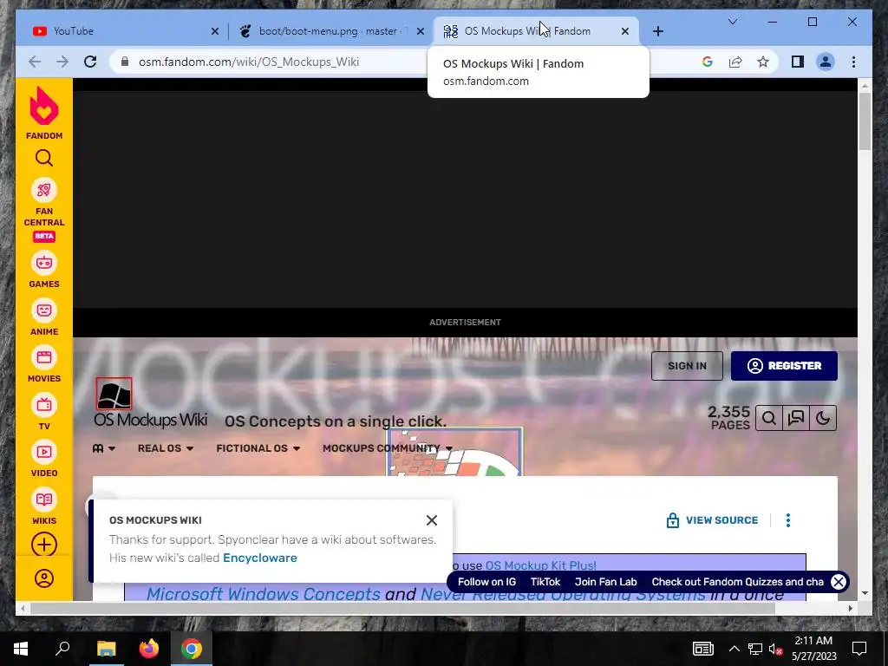Bookmark this page with star
888x666 pixels.
763,62
